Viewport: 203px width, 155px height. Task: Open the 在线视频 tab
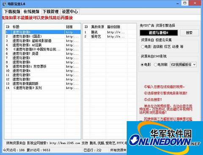coord(31,11)
